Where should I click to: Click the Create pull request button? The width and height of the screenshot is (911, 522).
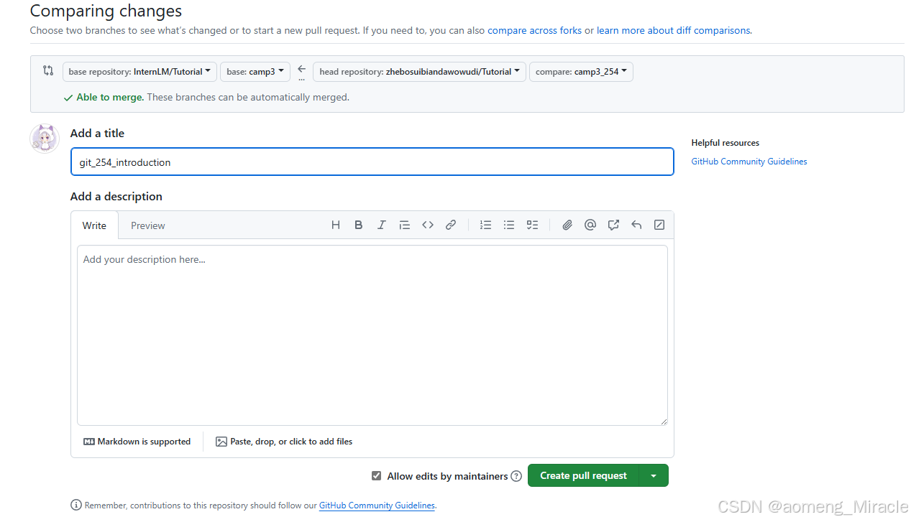[x=583, y=475]
